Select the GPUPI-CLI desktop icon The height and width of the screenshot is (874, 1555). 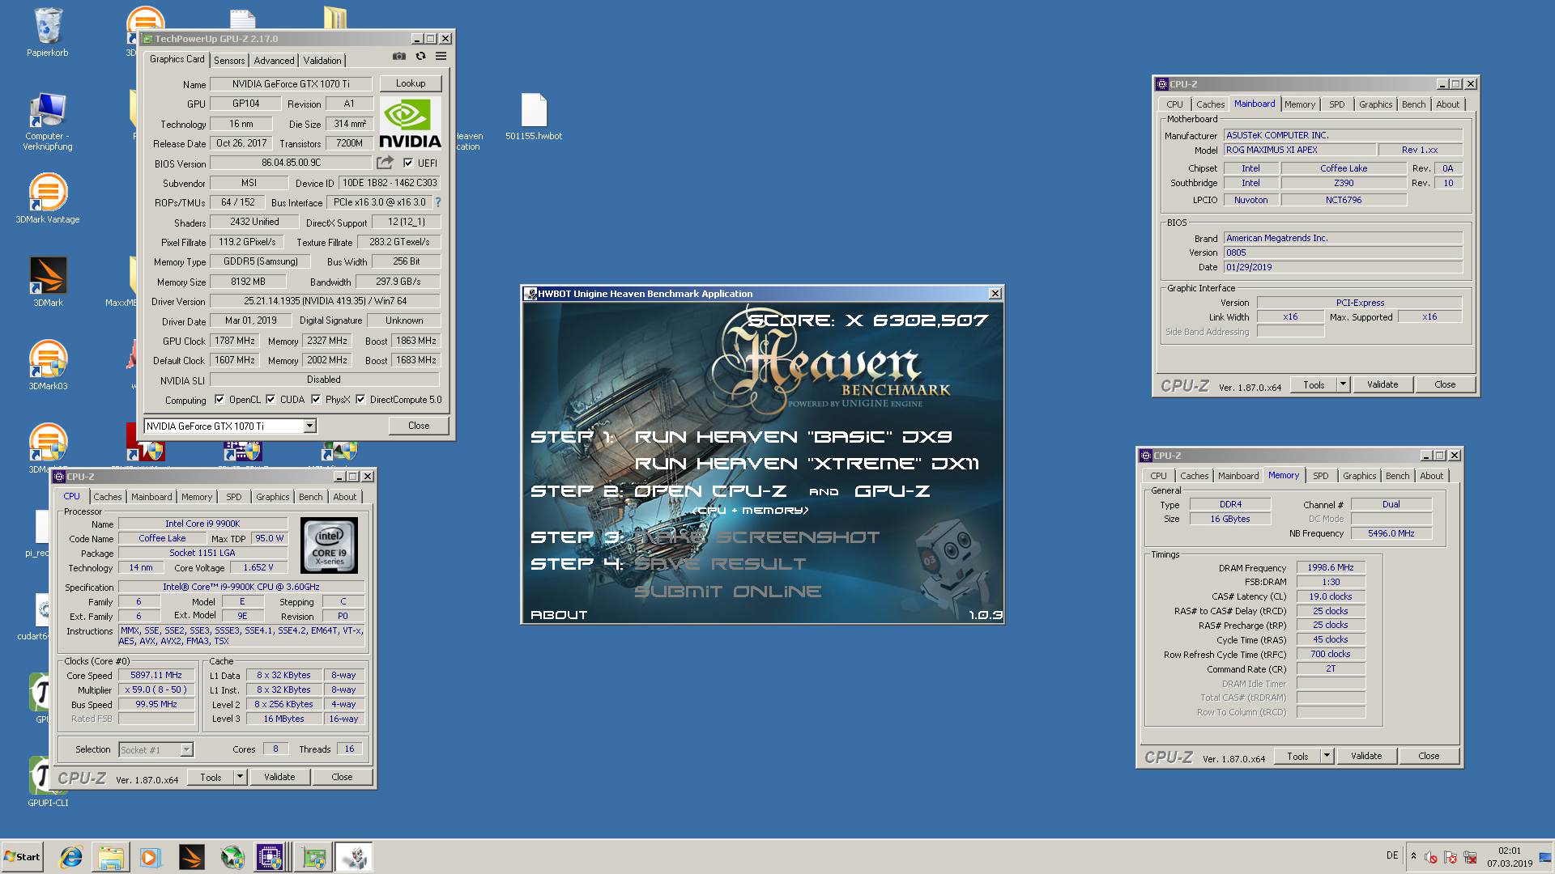48,782
